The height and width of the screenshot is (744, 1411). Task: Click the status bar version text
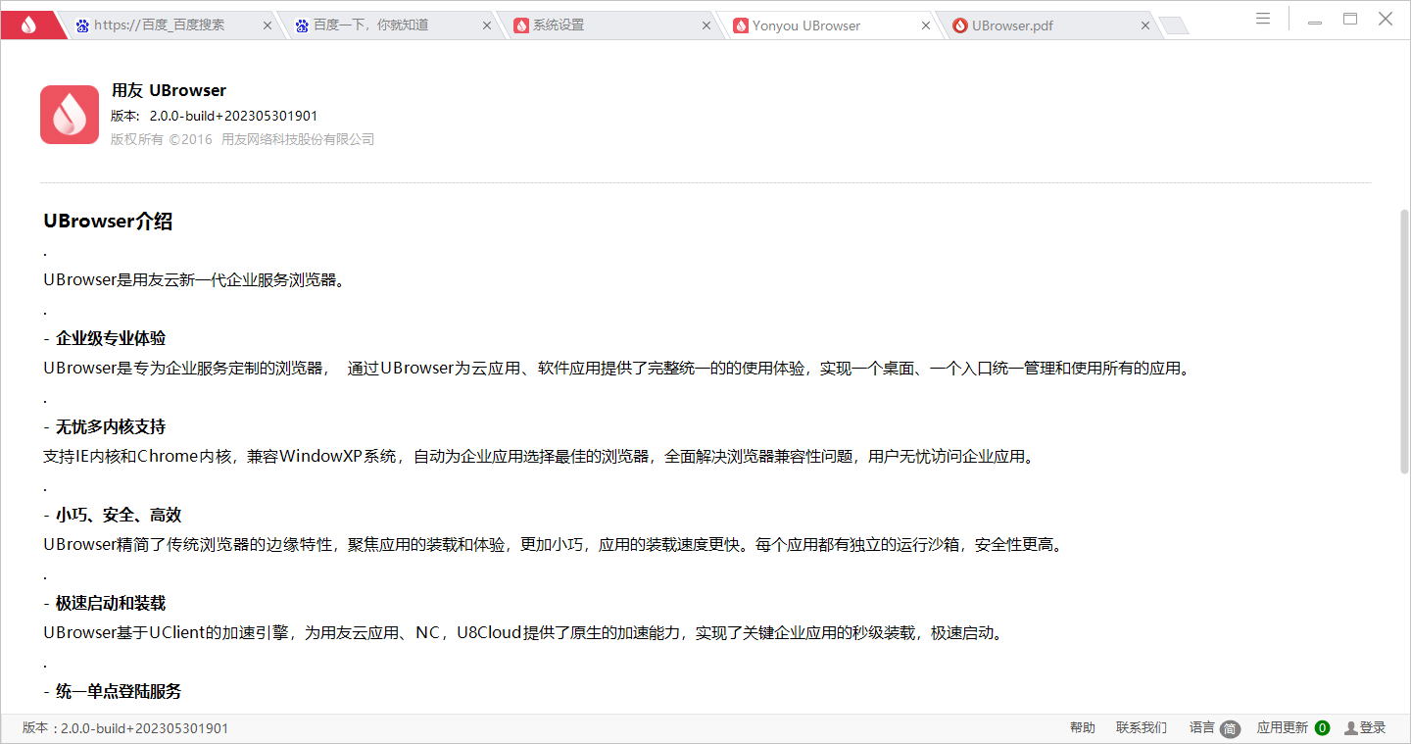pos(125,728)
